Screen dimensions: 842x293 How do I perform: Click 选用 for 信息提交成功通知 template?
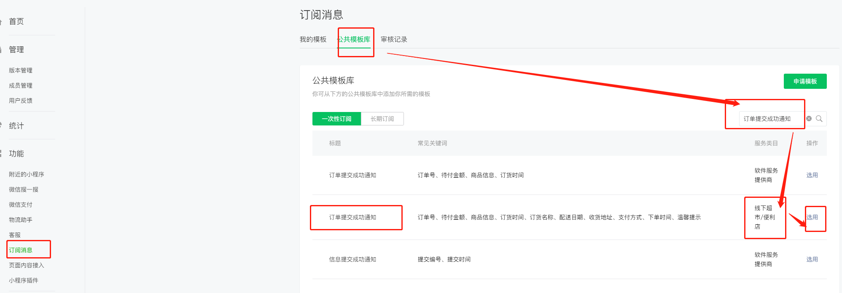812,259
